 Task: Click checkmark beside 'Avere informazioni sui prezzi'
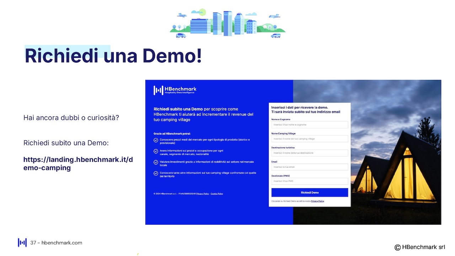click(x=156, y=151)
